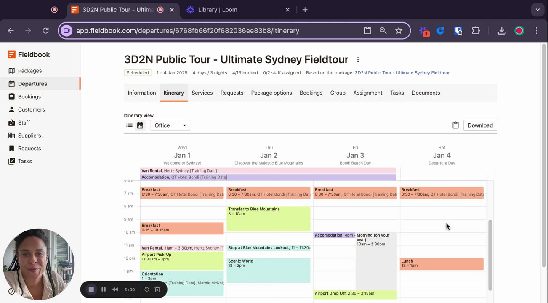Screen dimensions: 548x303
Task: Rewind the Loom recording
Action: pos(115,290)
